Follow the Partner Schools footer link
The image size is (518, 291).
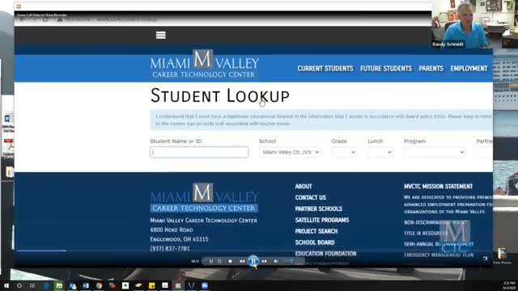pyautogui.click(x=319, y=209)
